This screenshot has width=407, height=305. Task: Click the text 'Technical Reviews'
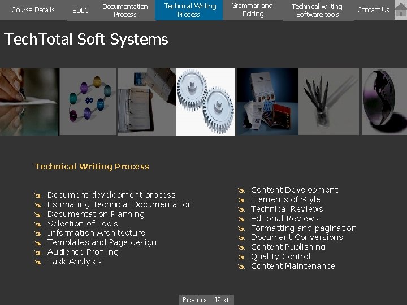click(287, 209)
